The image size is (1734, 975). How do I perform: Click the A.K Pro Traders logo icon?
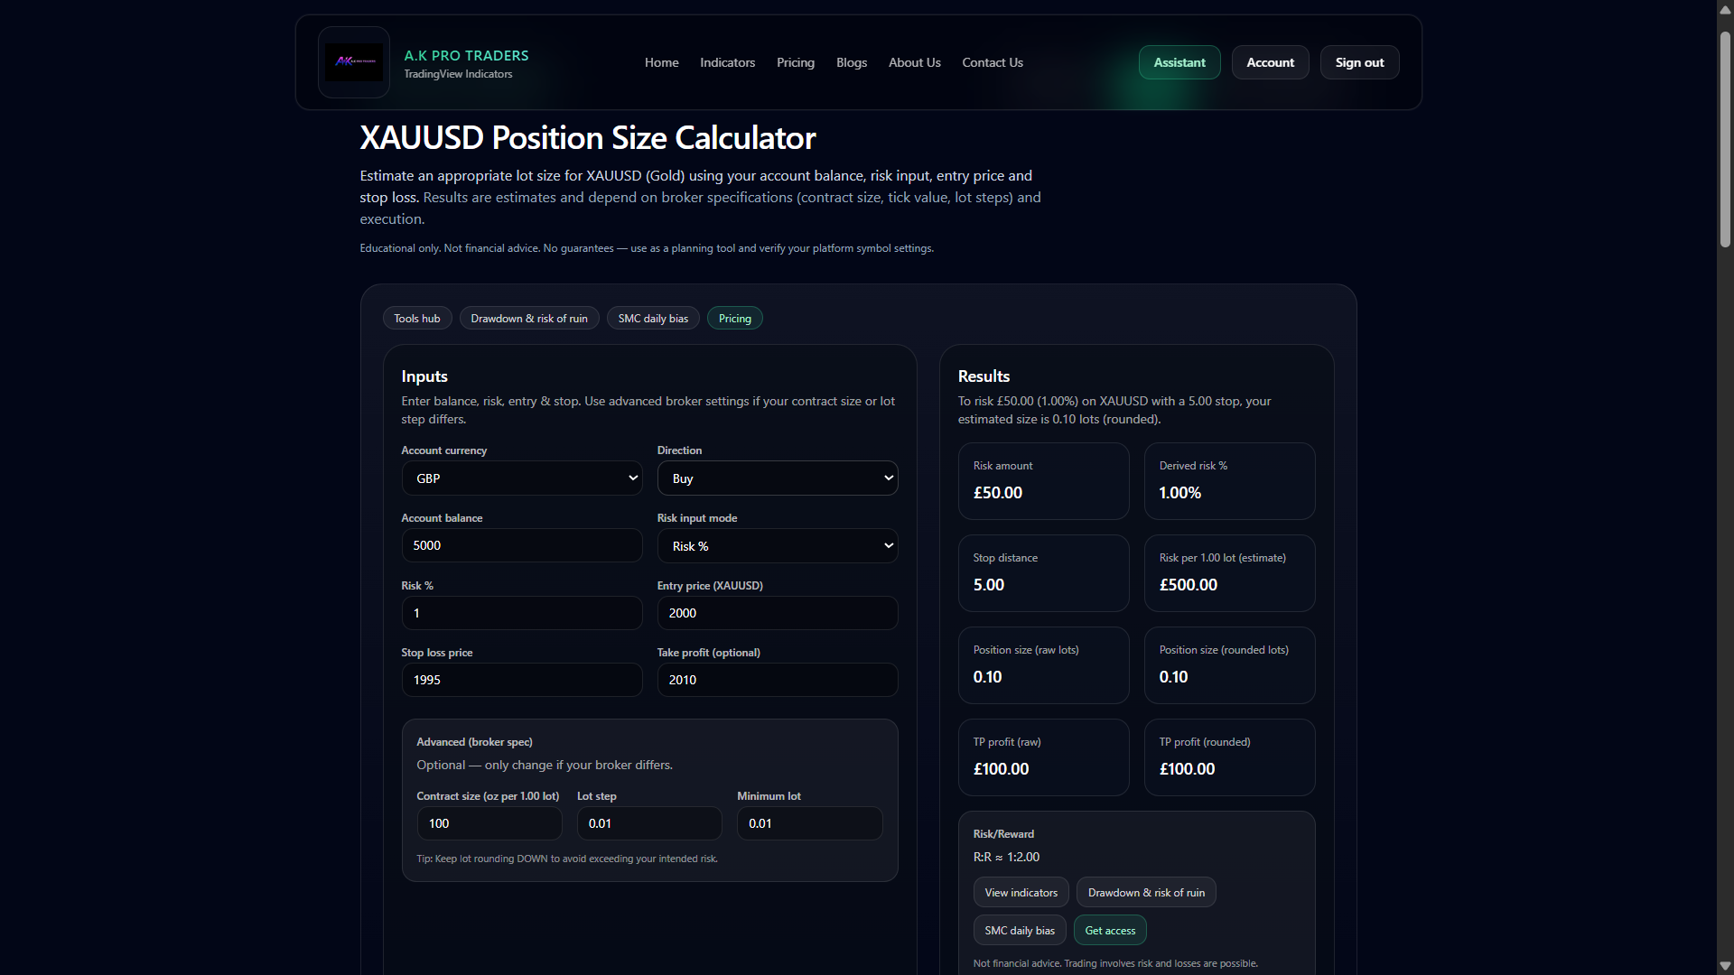click(352, 62)
